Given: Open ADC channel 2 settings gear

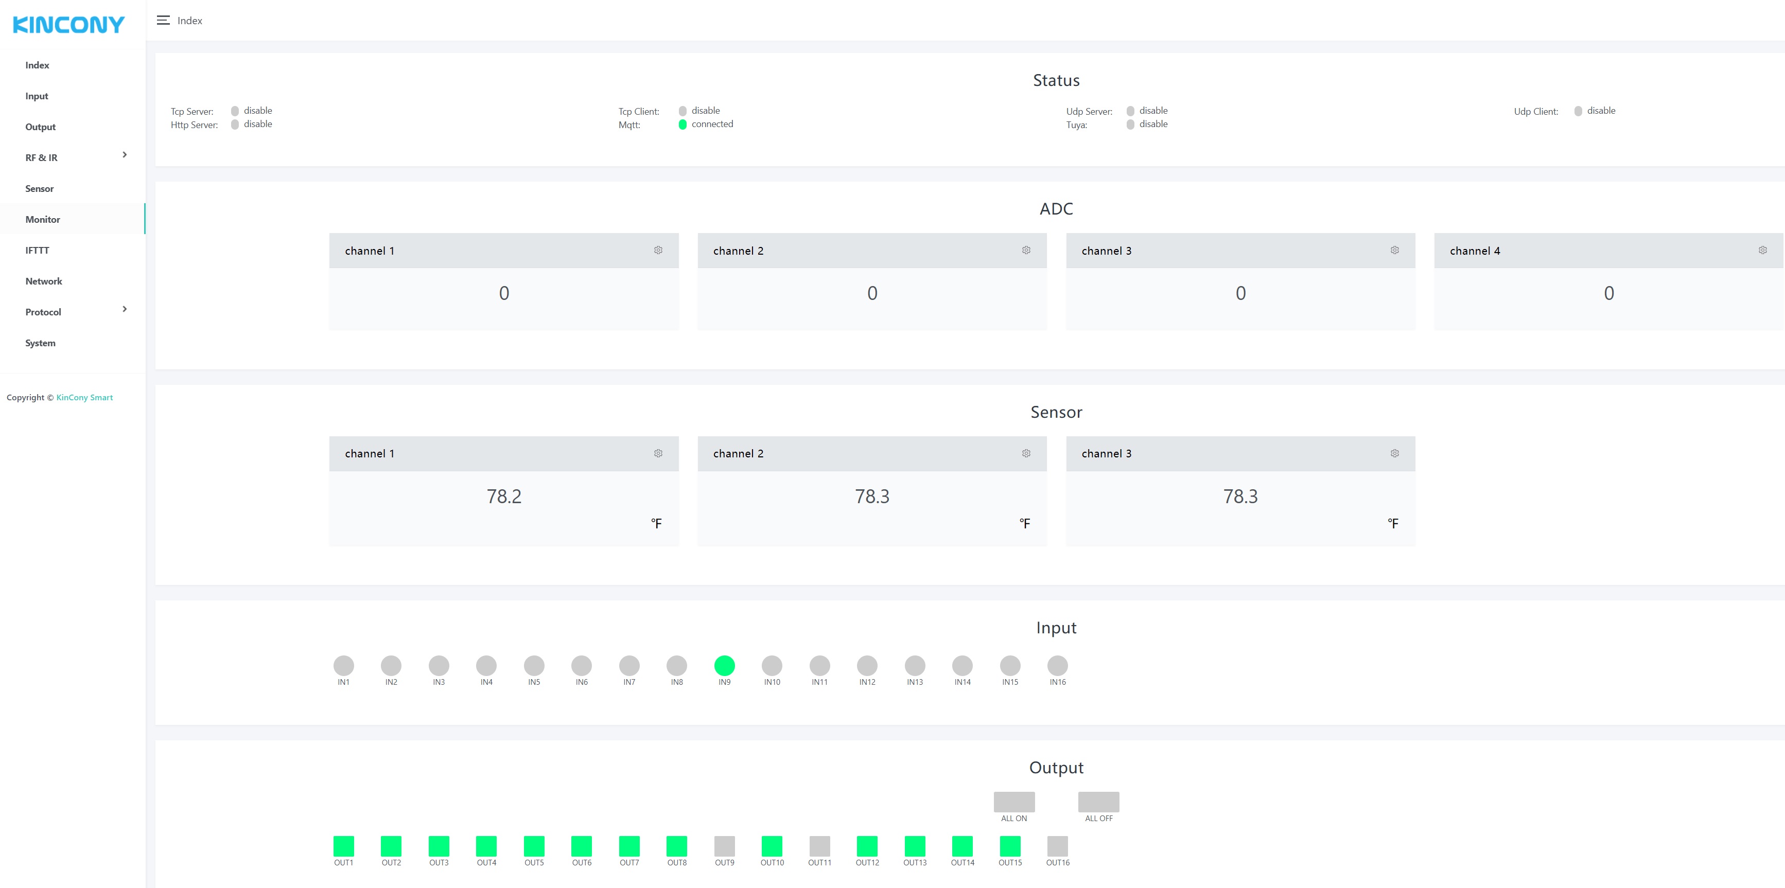Looking at the screenshot, I should (1025, 250).
